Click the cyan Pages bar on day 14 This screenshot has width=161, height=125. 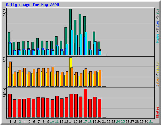tap(72, 42)
